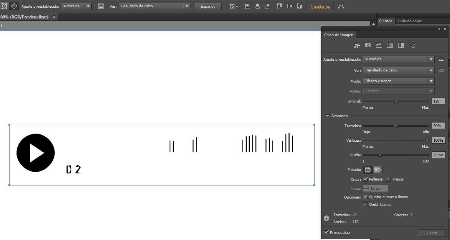
Task: Select the RGB/Previsualizar document tab
Action: [24, 17]
